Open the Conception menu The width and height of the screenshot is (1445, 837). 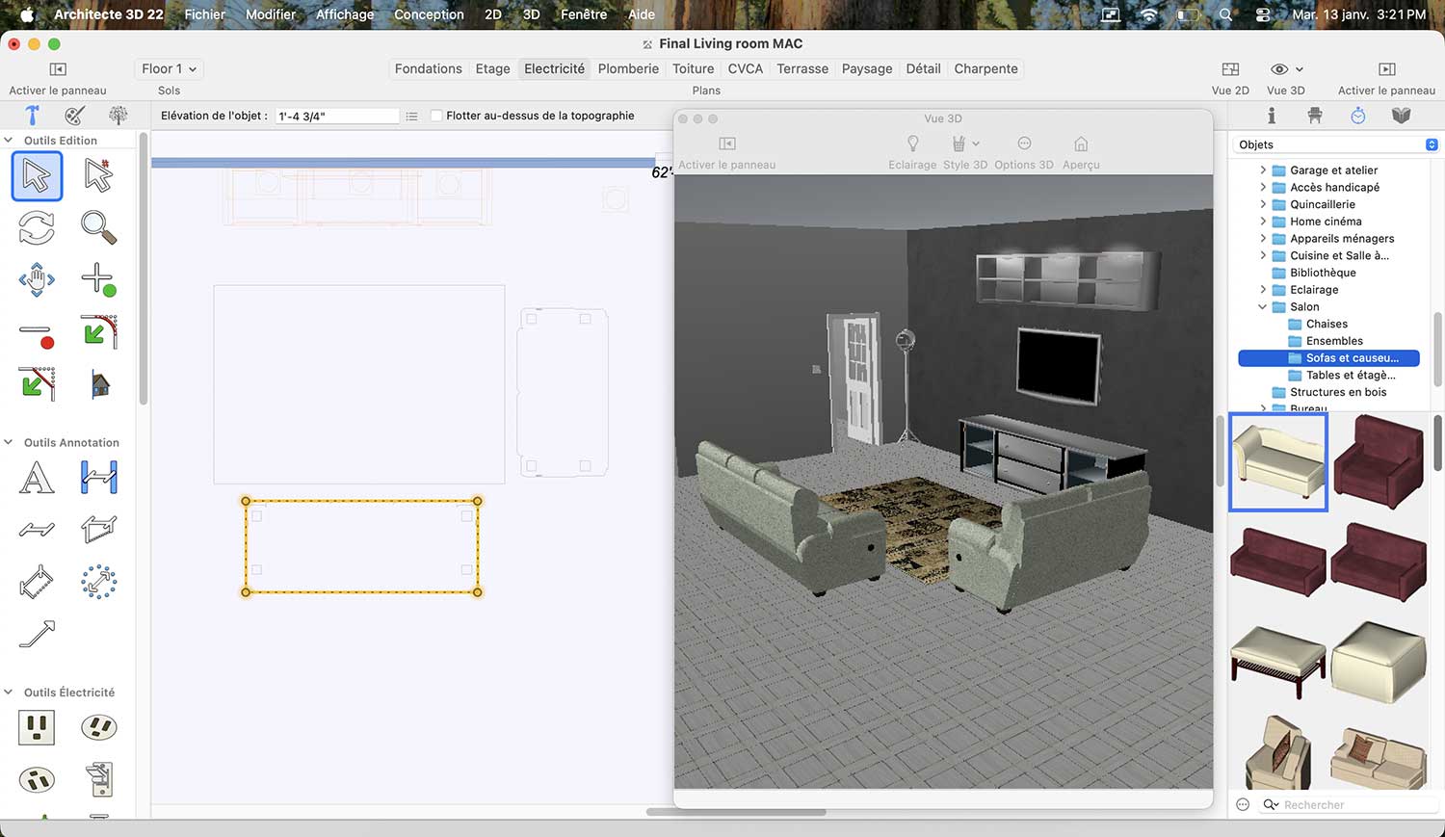(x=429, y=14)
